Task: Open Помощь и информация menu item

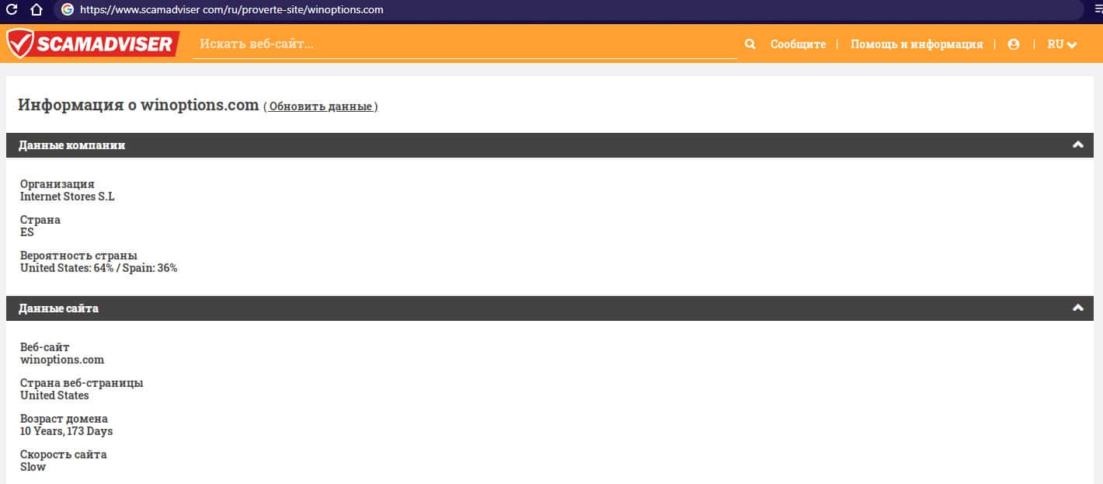Action: 917,44
